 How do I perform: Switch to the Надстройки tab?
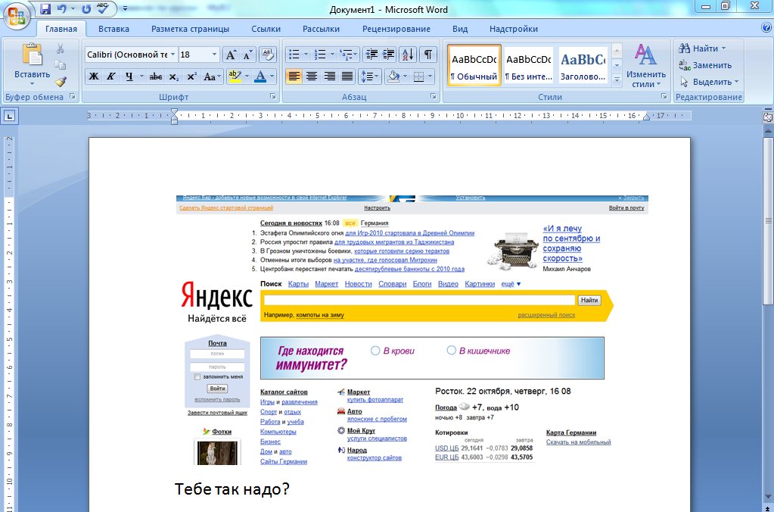pyautogui.click(x=514, y=29)
